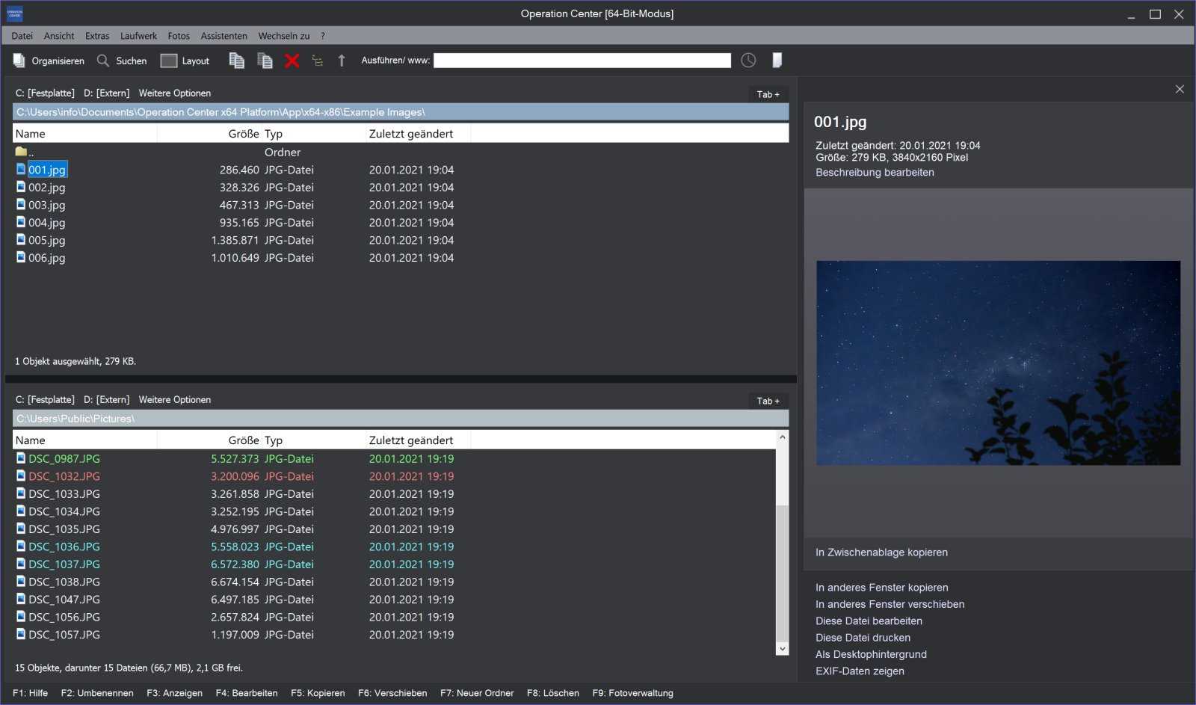Select file 004.jpg in upper list

point(47,222)
